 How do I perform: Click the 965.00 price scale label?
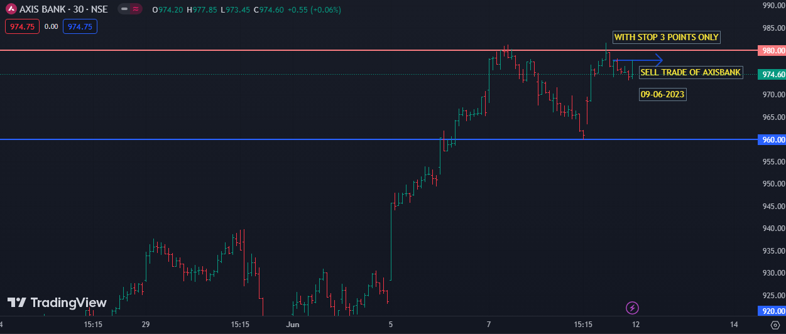(x=773, y=117)
